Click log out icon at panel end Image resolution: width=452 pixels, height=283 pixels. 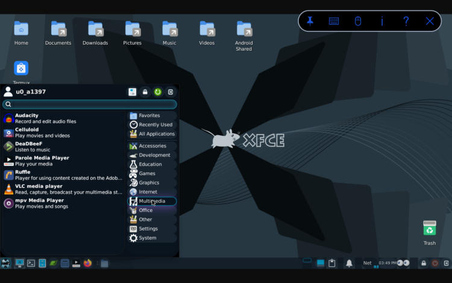(446, 263)
